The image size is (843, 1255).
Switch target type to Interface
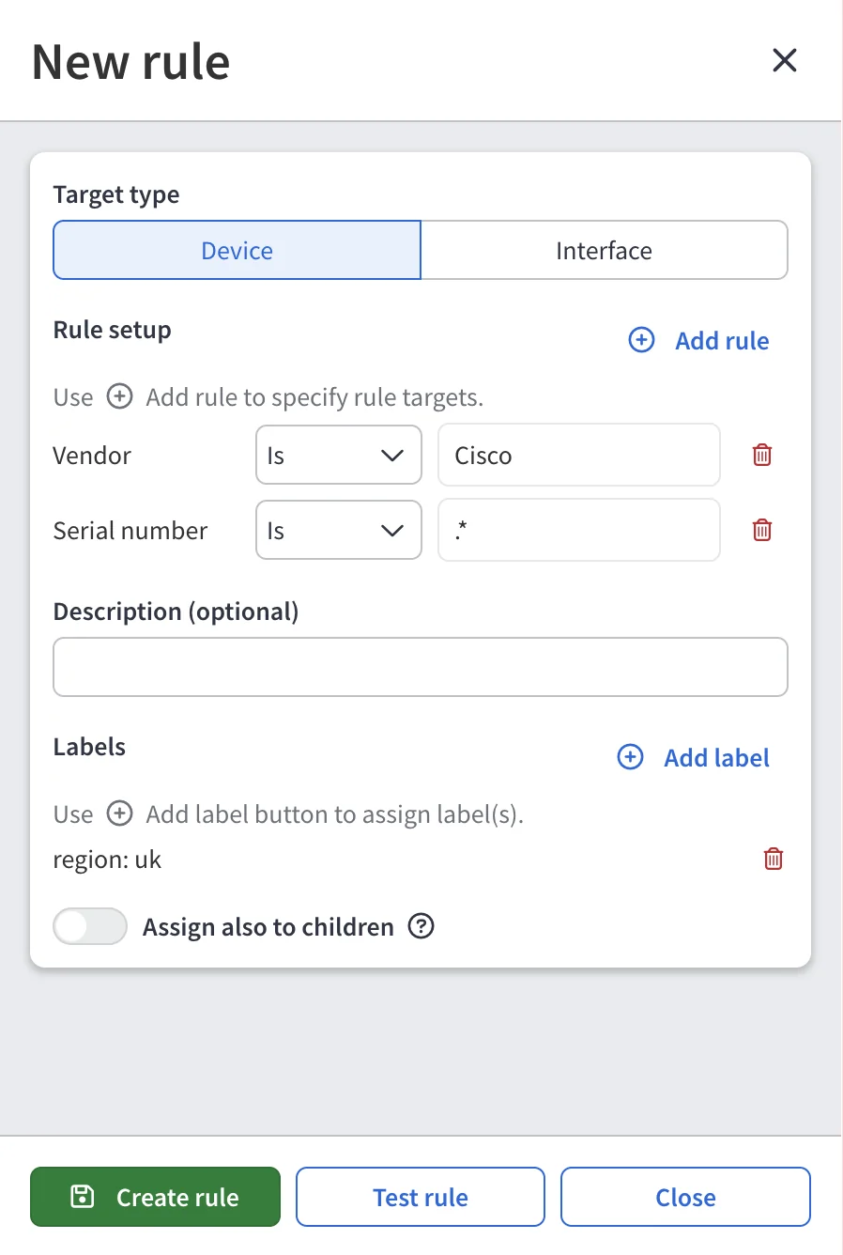(x=604, y=250)
